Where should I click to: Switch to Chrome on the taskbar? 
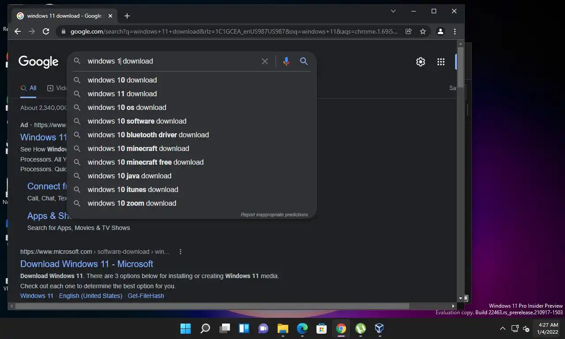click(x=341, y=328)
